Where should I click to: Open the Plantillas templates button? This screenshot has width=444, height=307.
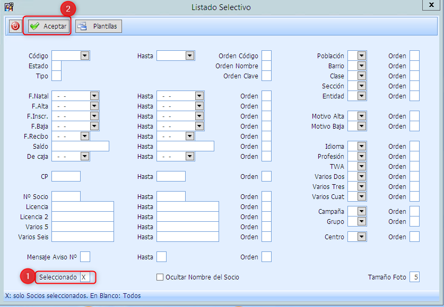pos(99,26)
